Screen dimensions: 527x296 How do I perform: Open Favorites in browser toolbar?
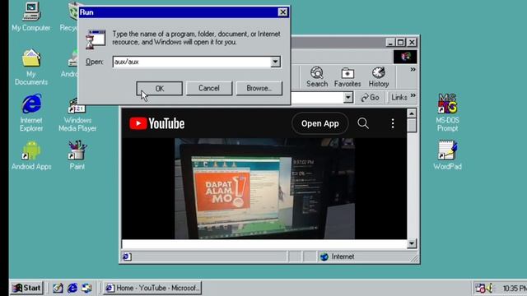pos(347,77)
